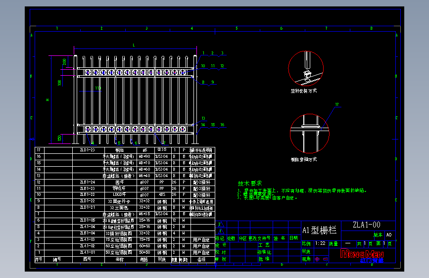Click the dimension letter L above fence
The height and width of the screenshot is (278, 429).
[134, 45]
